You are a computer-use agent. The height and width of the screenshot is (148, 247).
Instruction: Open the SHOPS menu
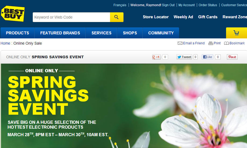(x=130, y=33)
